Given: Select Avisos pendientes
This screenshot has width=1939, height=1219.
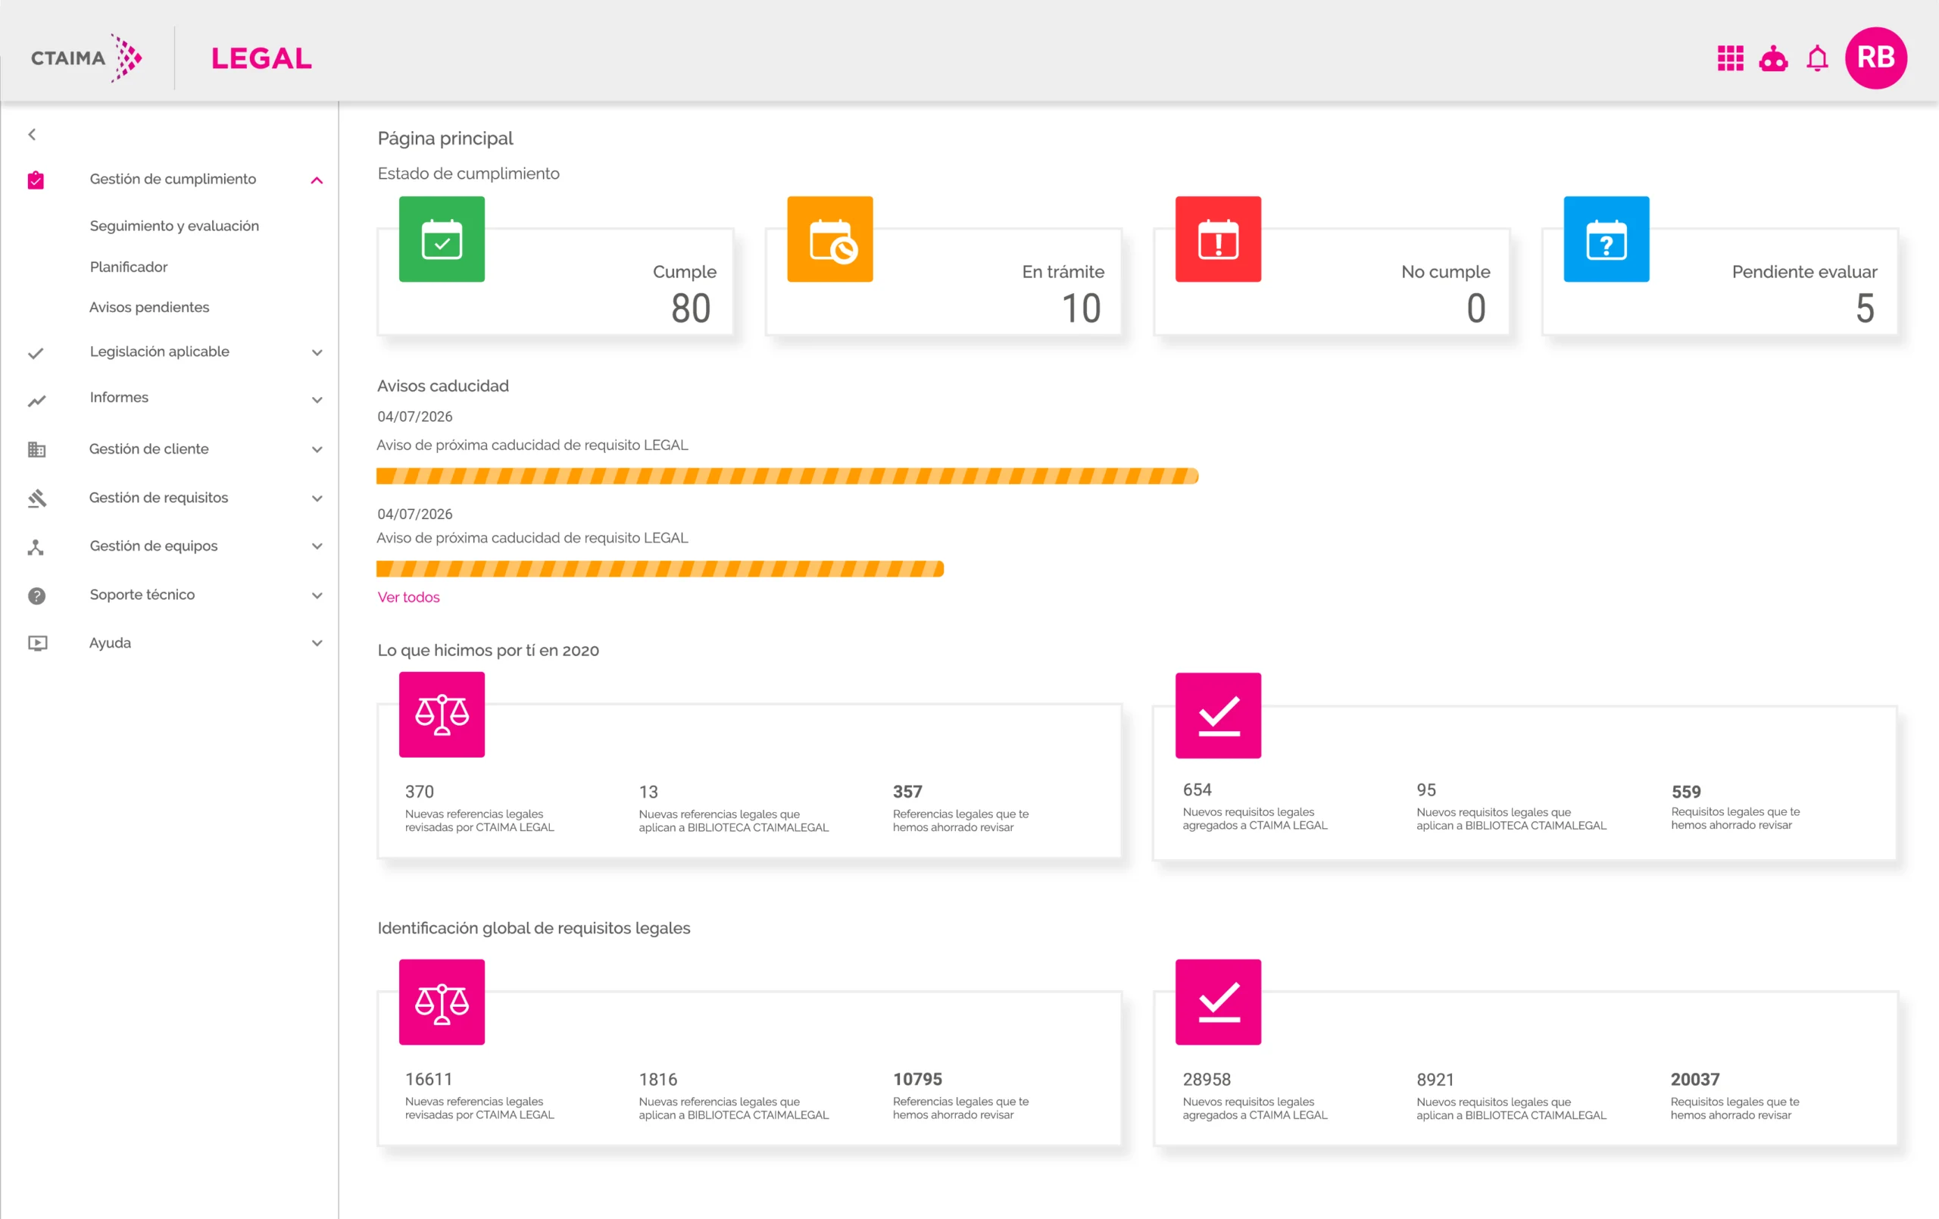Looking at the screenshot, I should (149, 307).
